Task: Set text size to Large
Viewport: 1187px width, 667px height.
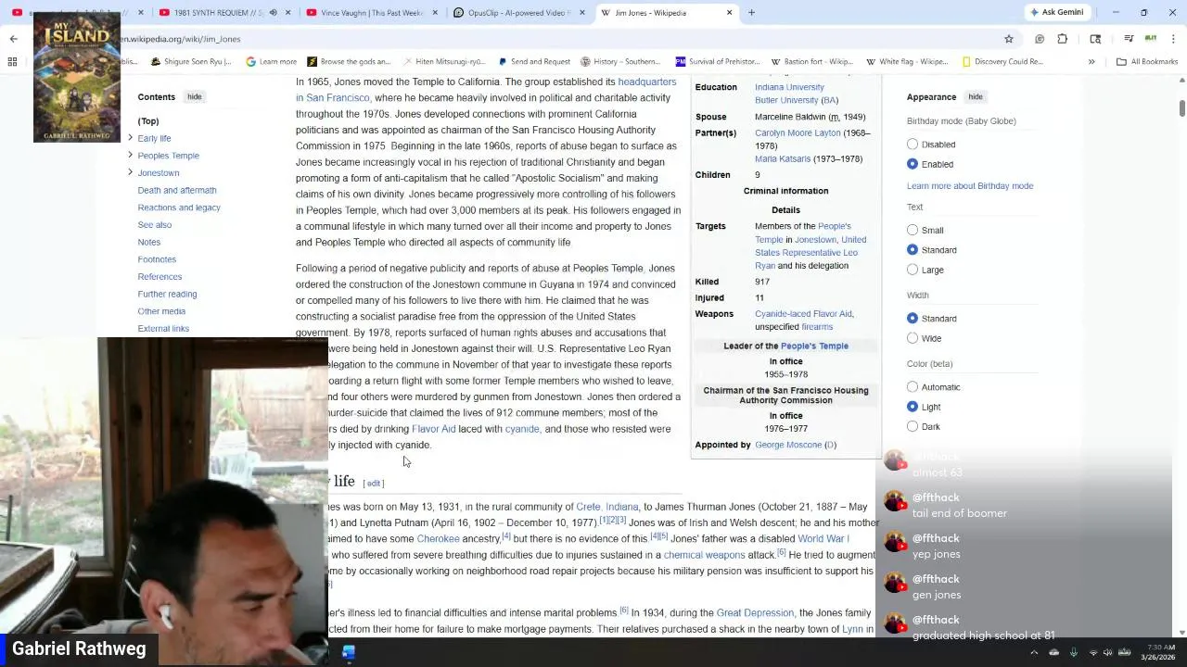Action: pos(913,270)
